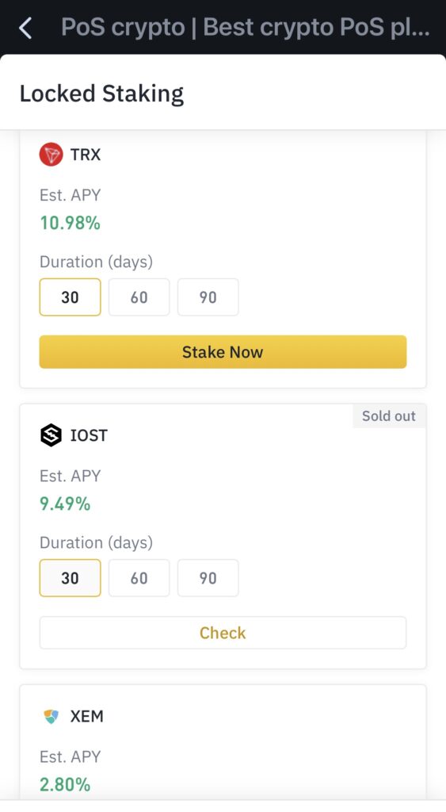Click the Stake Now button
Screen dimensions: 446x812
pos(223,352)
